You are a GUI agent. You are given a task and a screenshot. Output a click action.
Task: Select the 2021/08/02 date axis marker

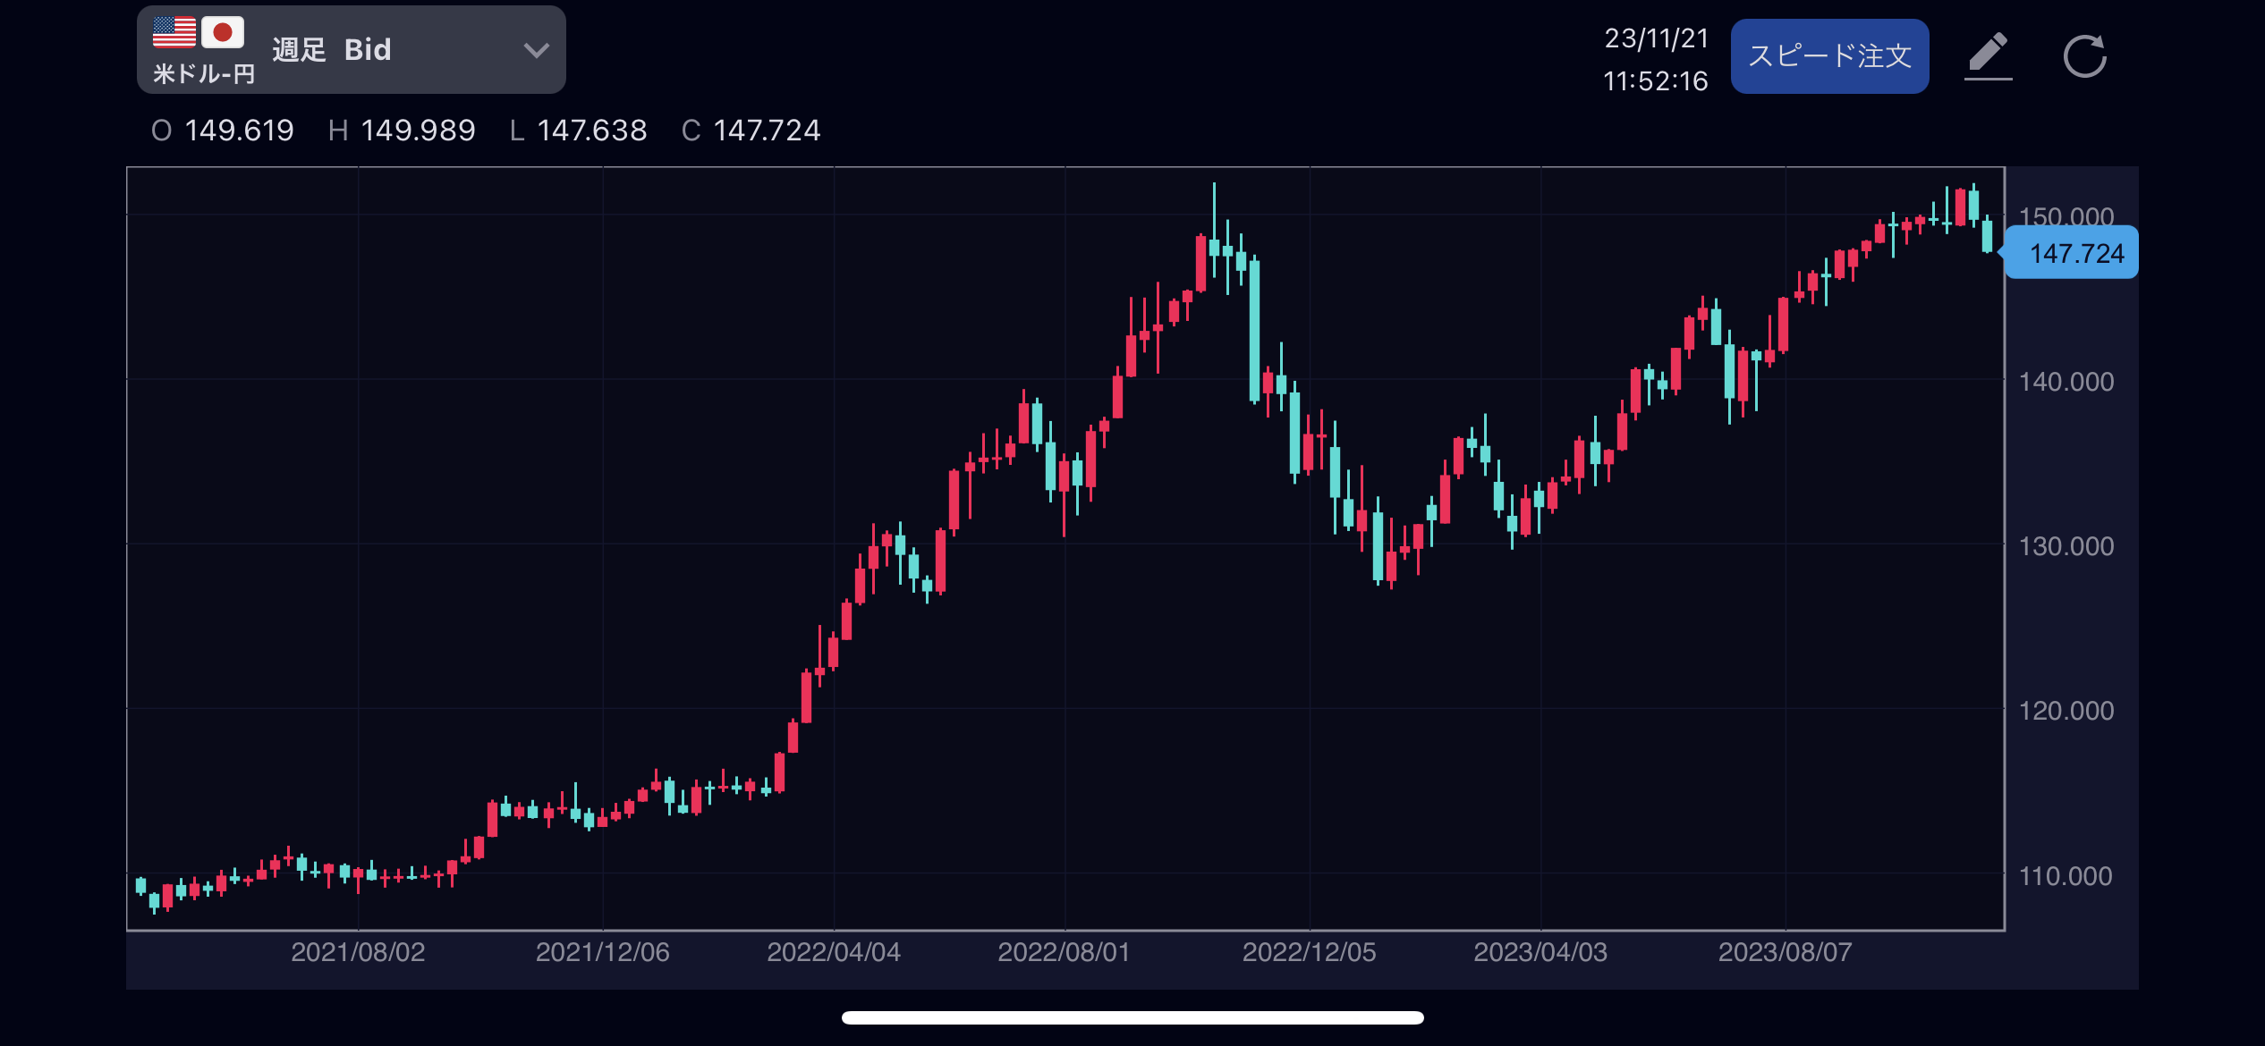click(x=358, y=952)
